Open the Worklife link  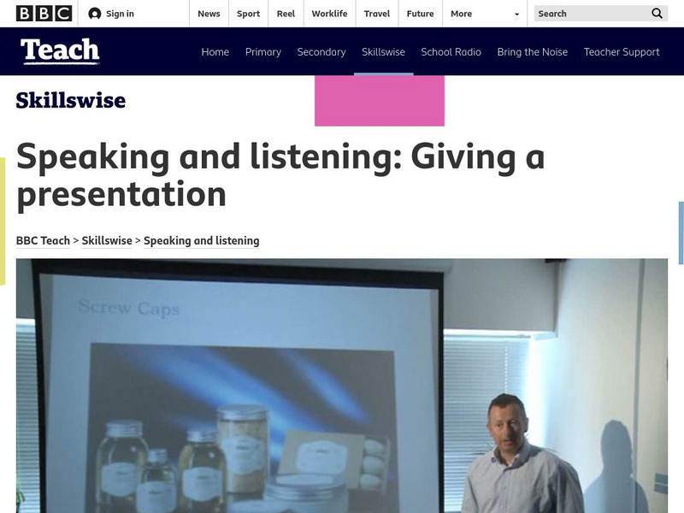[x=329, y=14]
